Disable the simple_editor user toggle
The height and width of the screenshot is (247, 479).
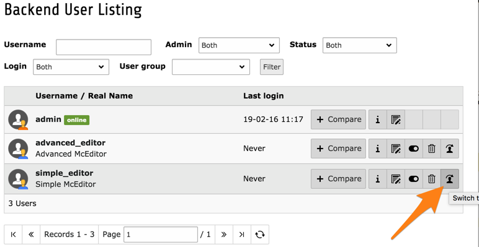pos(414,179)
